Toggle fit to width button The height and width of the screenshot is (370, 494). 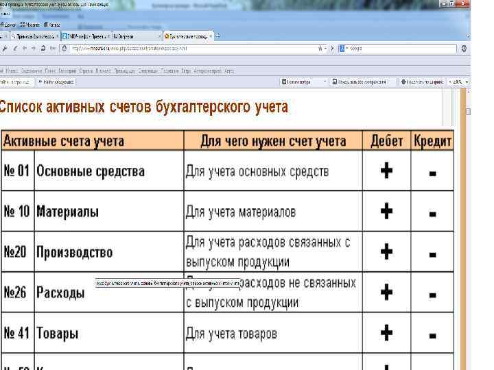(x=422, y=82)
